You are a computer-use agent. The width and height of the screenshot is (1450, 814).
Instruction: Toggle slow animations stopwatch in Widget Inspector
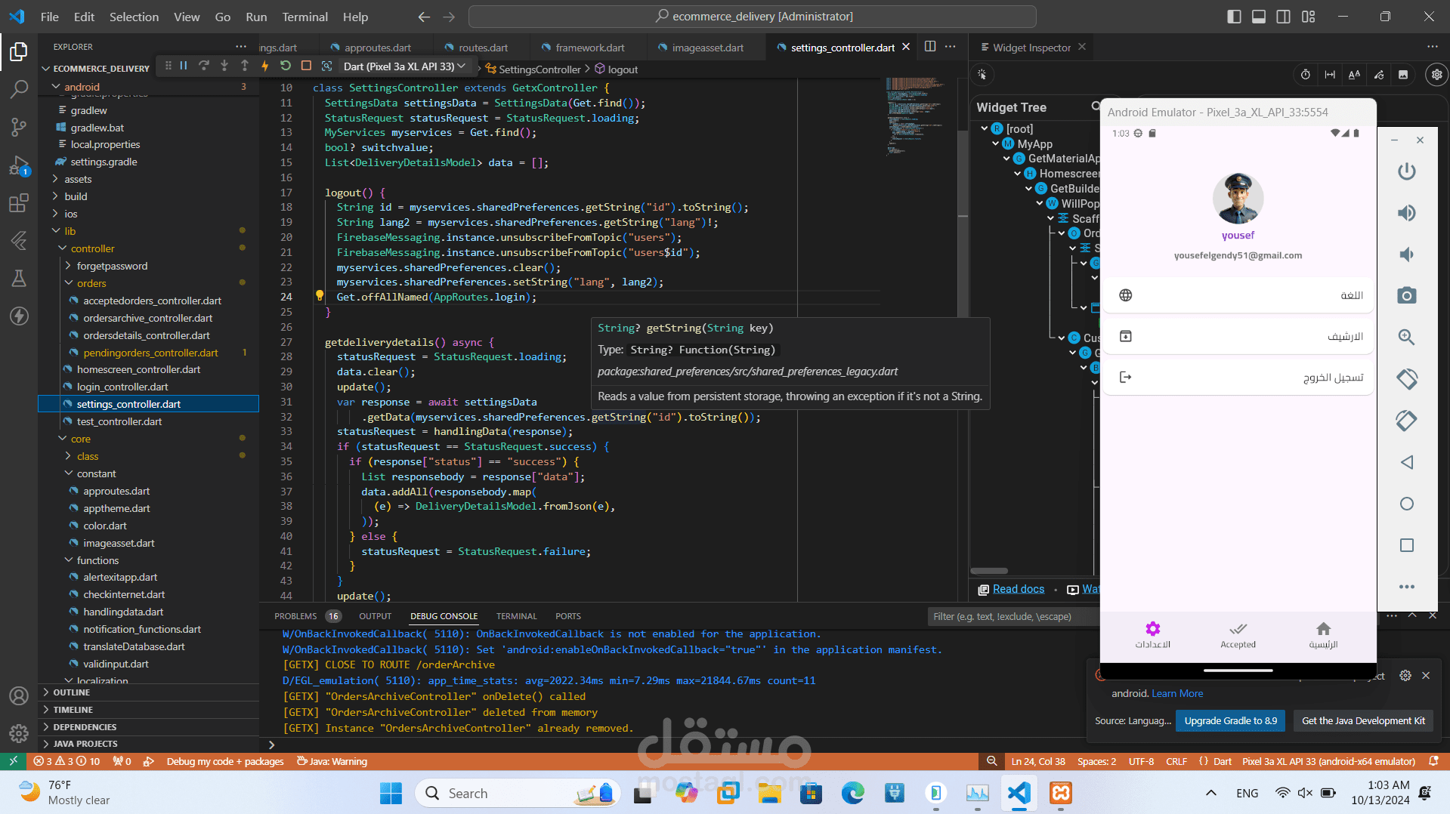(1306, 75)
